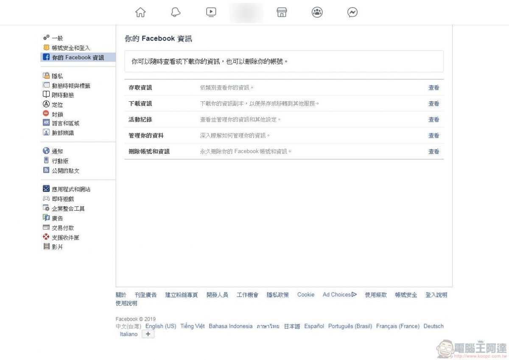The image size is (509, 360).
Task: Click the card icon beside 交易付款
Action: tap(46, 228)
